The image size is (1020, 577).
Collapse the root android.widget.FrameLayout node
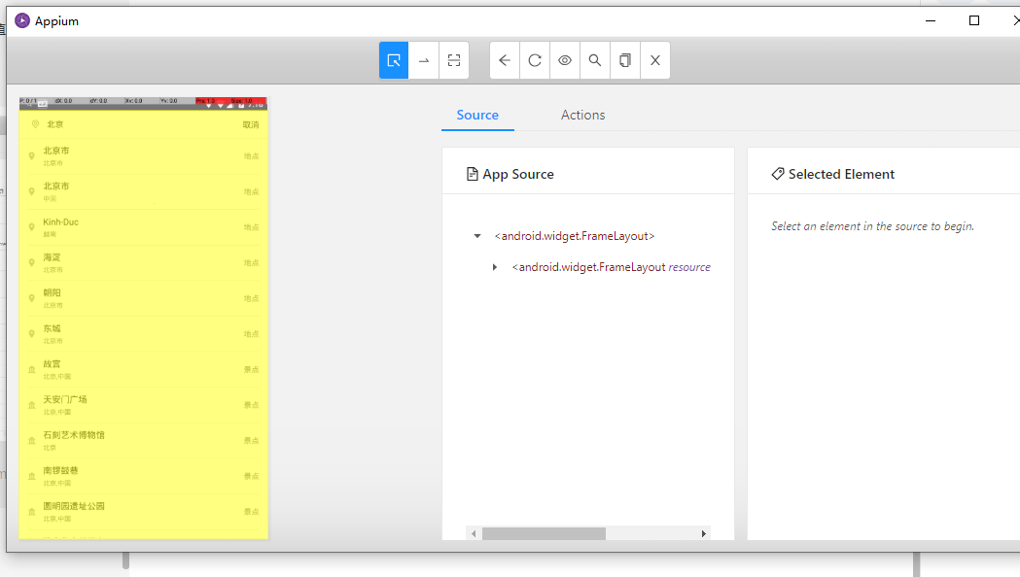point(477,236)
